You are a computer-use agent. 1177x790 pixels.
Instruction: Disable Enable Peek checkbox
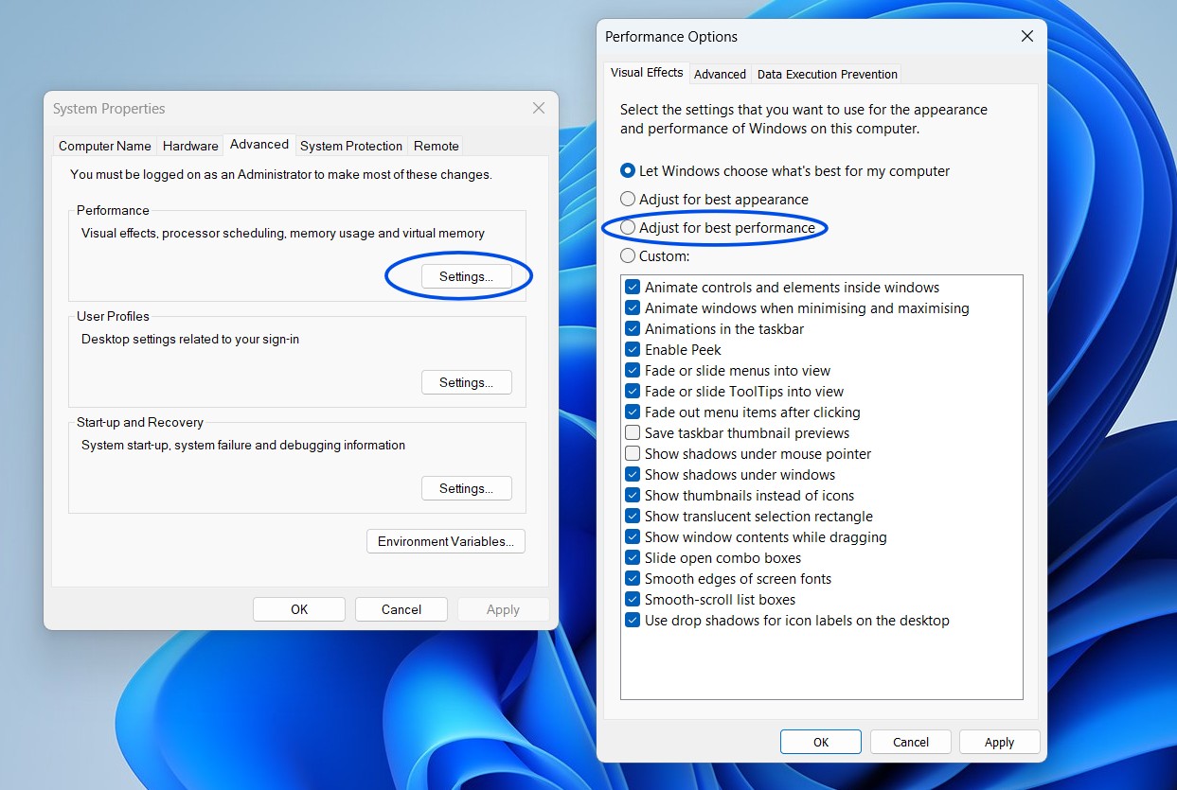[633, 350]
